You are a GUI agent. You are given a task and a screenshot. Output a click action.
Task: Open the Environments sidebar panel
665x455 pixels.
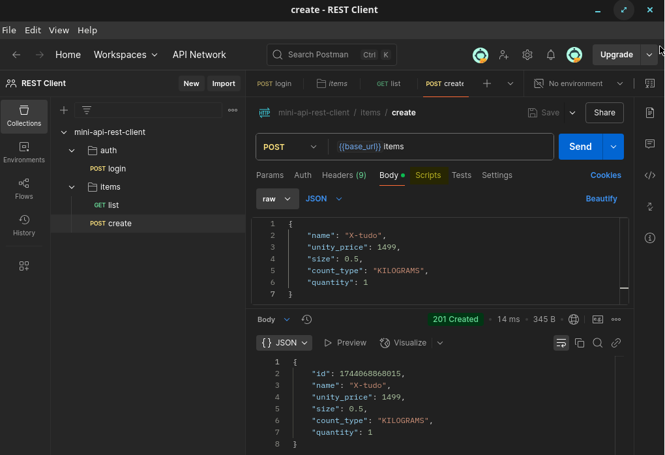click(24, 153)
